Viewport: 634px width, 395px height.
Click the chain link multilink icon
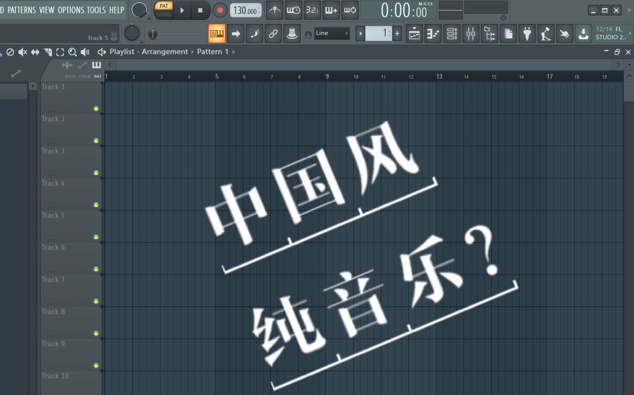[273, 34]
